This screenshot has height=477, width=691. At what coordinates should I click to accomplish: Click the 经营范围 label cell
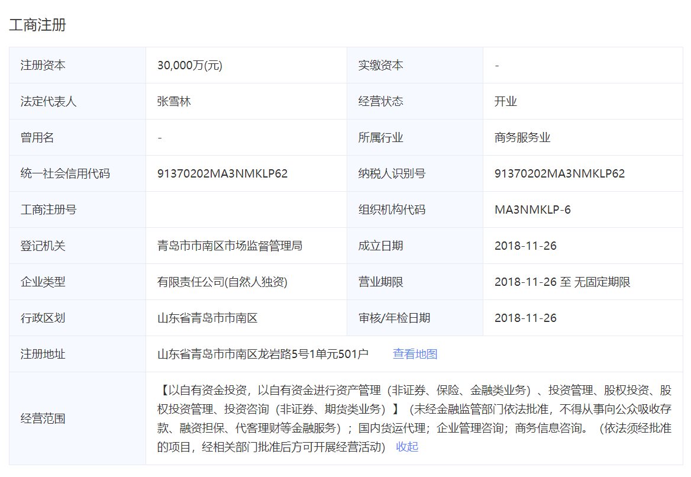click(x=43, y=419)
